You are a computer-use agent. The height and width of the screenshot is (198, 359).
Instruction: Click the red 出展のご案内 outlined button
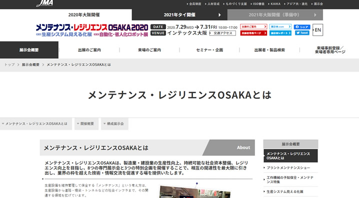[x=253, y=27]
